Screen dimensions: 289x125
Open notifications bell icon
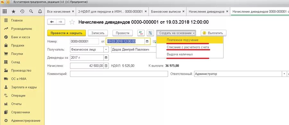(40, 12)
